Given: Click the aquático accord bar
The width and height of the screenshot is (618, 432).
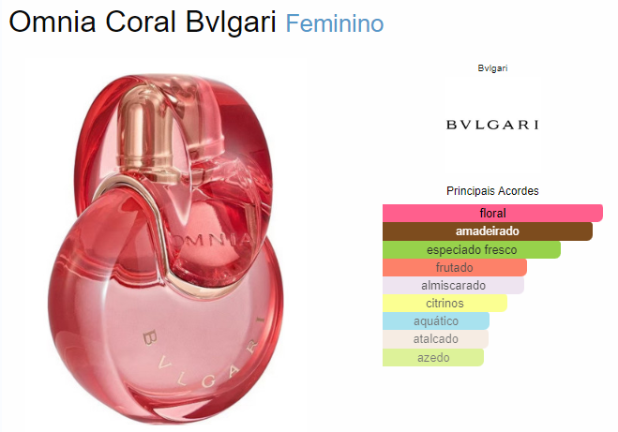Looking at the screenshot, I should 436,320.
